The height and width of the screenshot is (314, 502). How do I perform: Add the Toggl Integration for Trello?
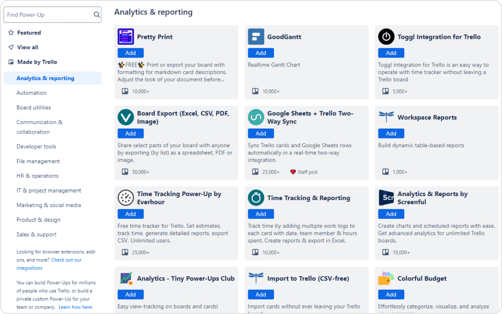click(x=391, y=53)
